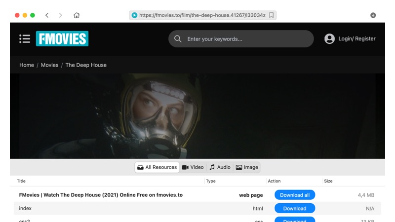Click The Deep House breadcrumb
This screenshot has width=395, height=222.
click(x=86, y=65)
